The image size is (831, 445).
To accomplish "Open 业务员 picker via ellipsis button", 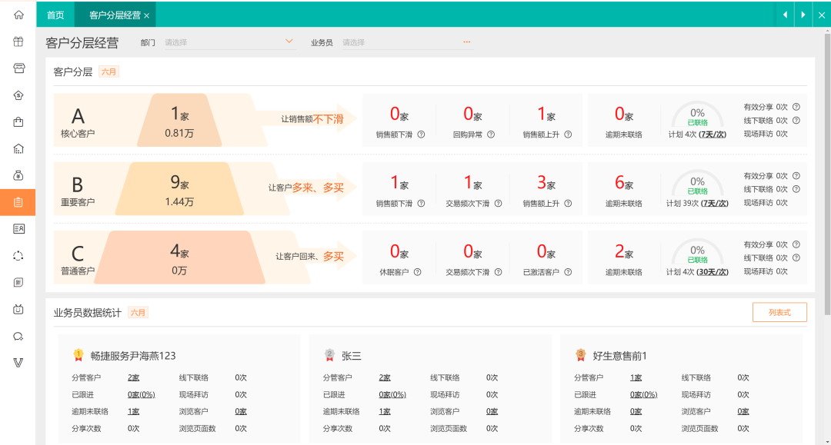I will click(466, 42).
